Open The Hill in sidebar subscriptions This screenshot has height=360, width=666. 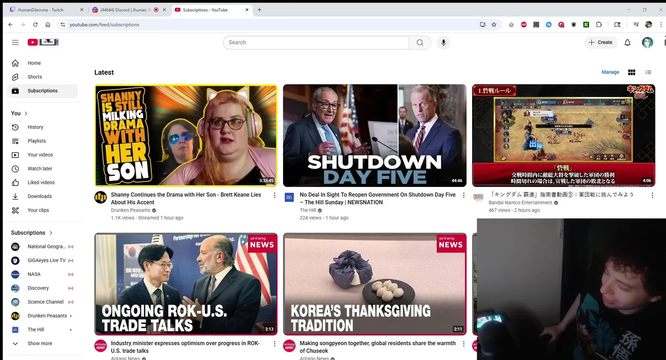tap(43, 329)
